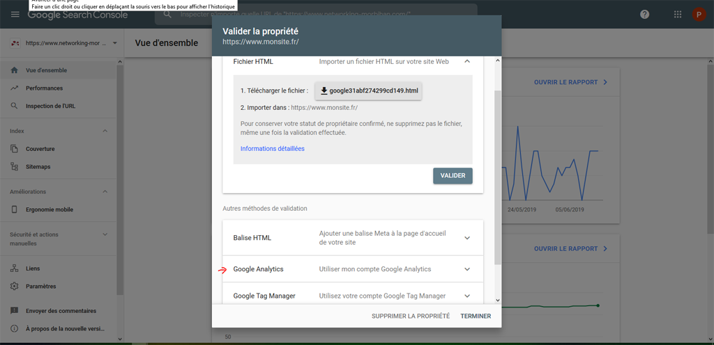The width and height of the screenshot is (714, 345).
Task: Click the https://www.monsite.fr/ dialog subtitle
Action: (x=261, y=42)
